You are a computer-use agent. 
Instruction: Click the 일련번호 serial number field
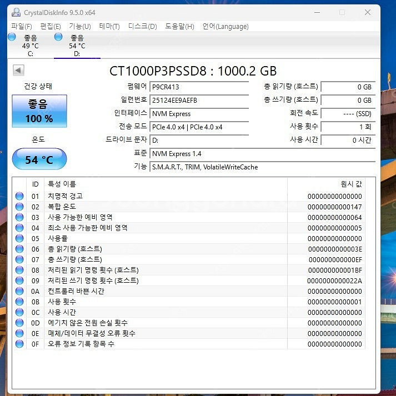(199, 101)
